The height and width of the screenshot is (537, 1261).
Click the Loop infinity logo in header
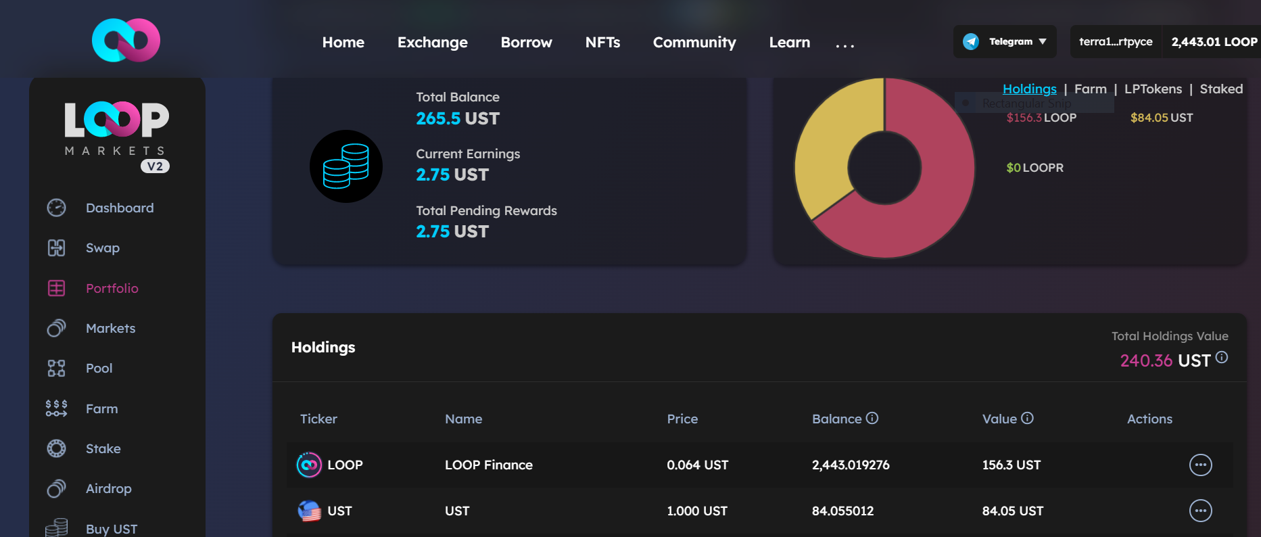(126, 40)
